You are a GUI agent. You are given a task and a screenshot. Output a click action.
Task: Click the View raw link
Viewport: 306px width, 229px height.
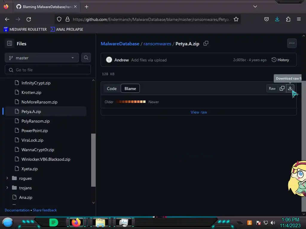199,112
